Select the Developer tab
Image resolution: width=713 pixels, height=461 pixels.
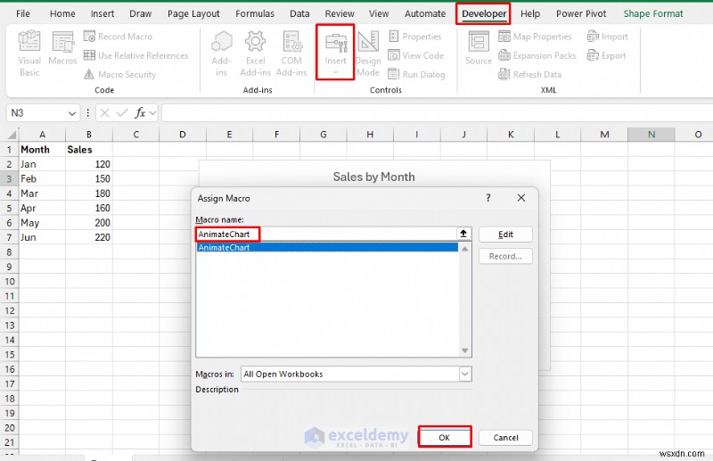(x=484, y=13)
